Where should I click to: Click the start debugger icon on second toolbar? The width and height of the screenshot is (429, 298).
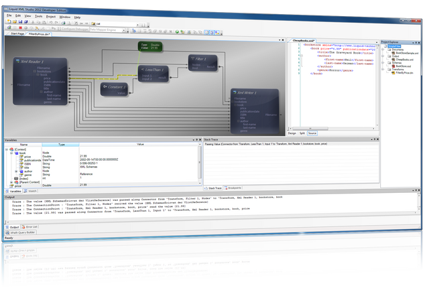tap(9, 27)
